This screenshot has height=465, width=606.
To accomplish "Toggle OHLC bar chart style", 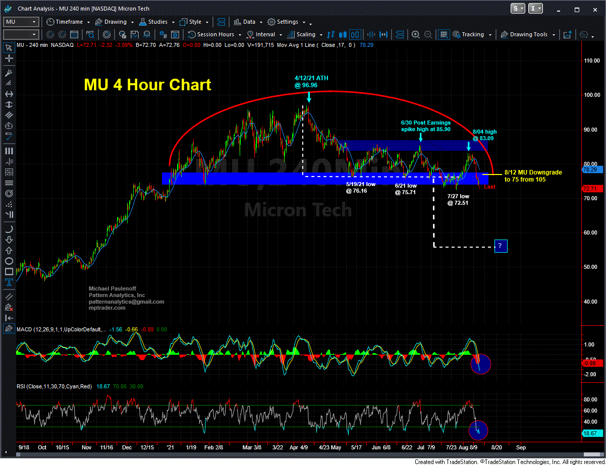I will coord(330,35).
